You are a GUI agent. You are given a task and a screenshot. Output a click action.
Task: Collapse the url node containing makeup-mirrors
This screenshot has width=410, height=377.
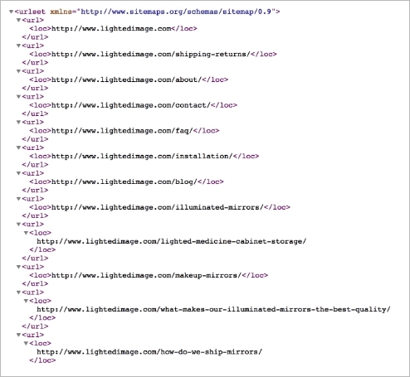point(18,267)
